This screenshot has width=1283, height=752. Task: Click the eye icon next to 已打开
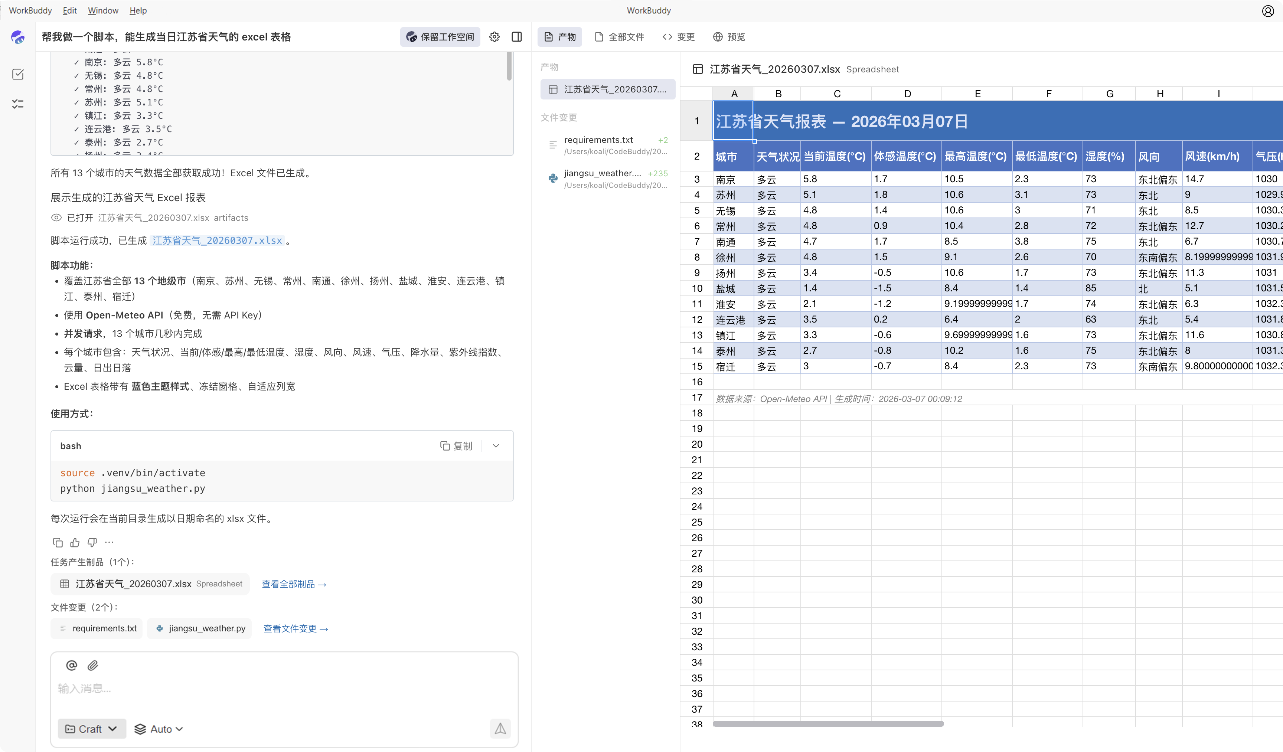point(56,218)
